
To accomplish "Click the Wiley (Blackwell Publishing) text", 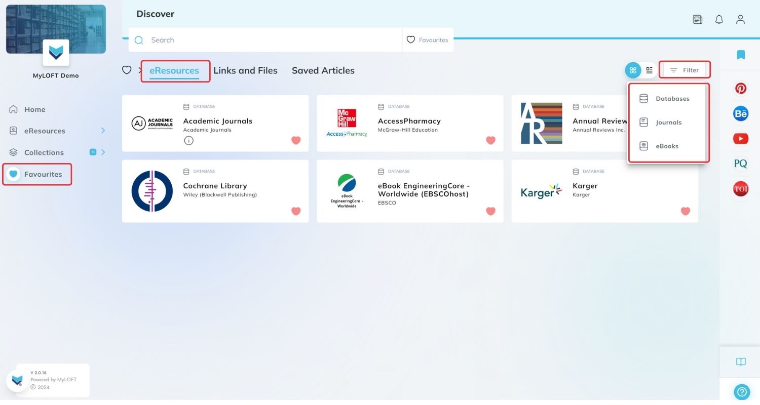I will 220,195.
